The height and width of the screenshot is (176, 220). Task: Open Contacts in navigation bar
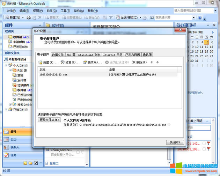[x=17, y=147]
